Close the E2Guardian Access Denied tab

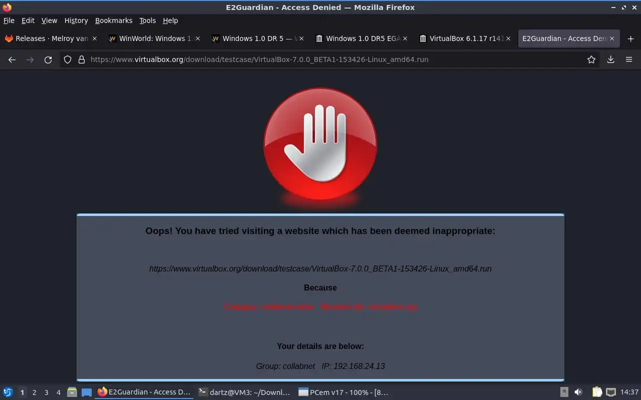pyautogui.click(x=611, y=38)
